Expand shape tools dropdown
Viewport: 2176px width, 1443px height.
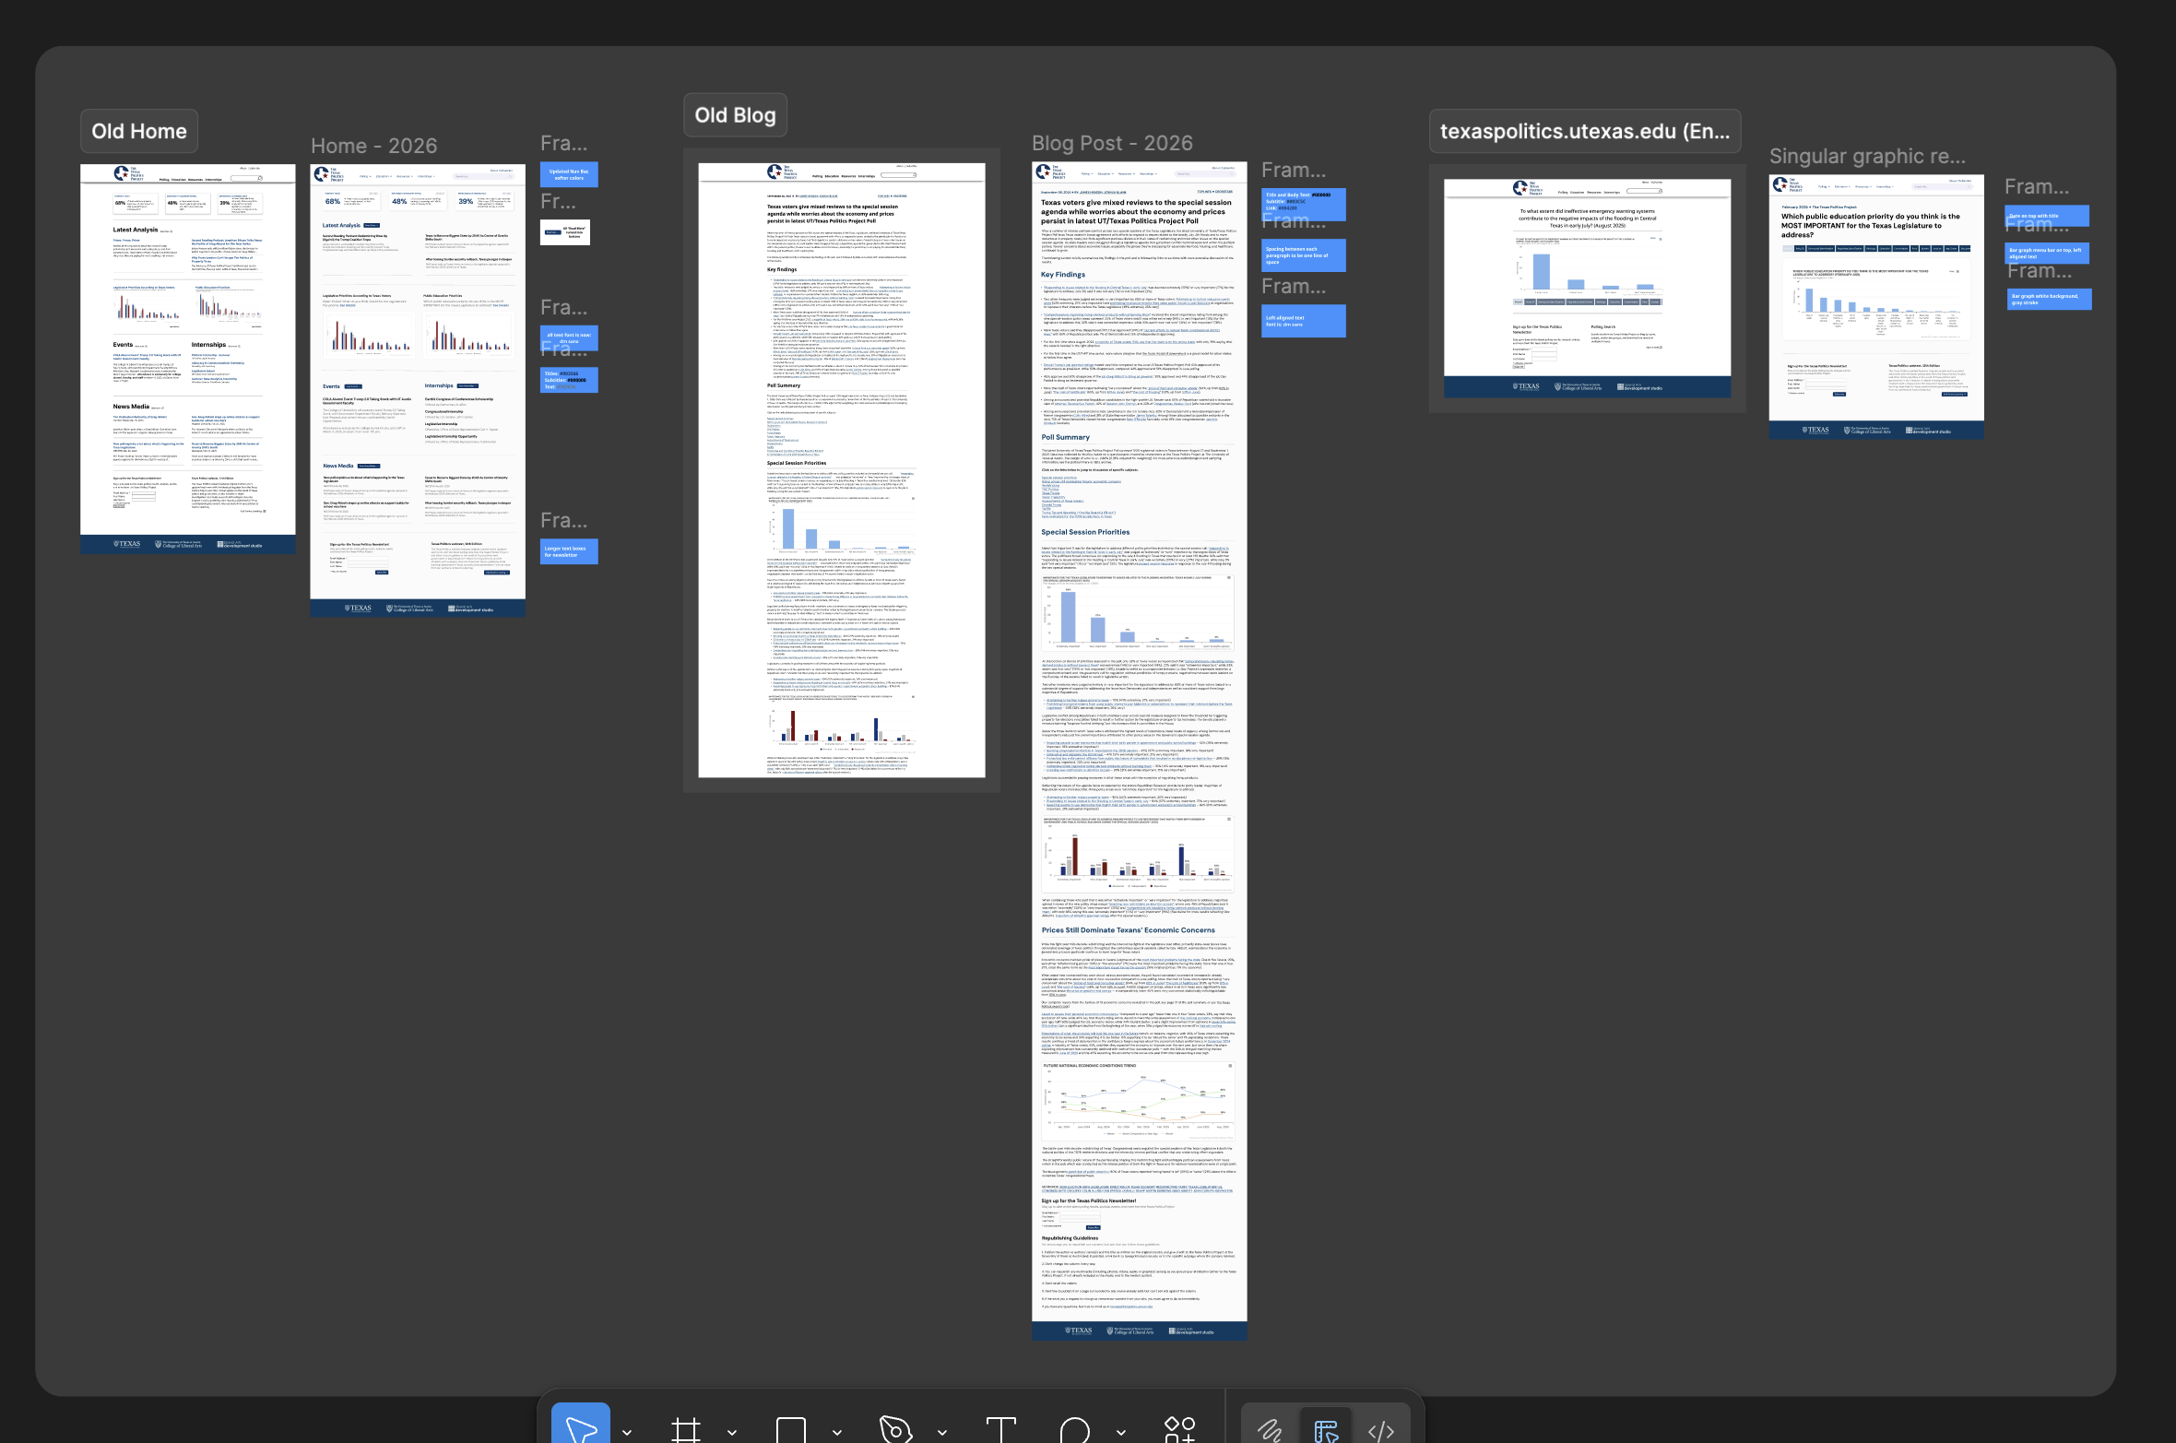837,1432
